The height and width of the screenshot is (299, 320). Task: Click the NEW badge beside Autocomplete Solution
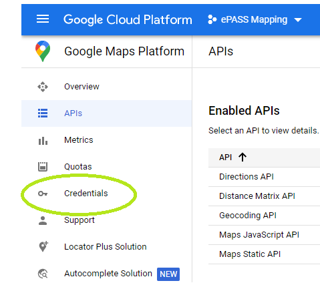click(x=168, y=274)
